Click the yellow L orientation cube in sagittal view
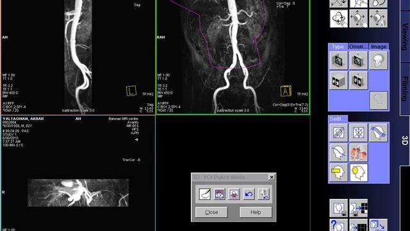Viewport: 410px width, 231px height. point(131,90)
